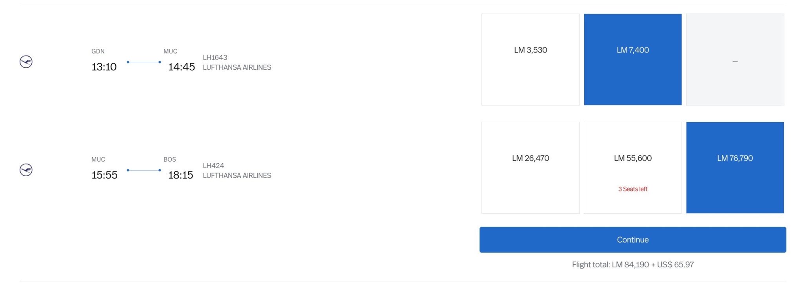Select the highlighted LM 7,400 fare

[x=633, y=60]
